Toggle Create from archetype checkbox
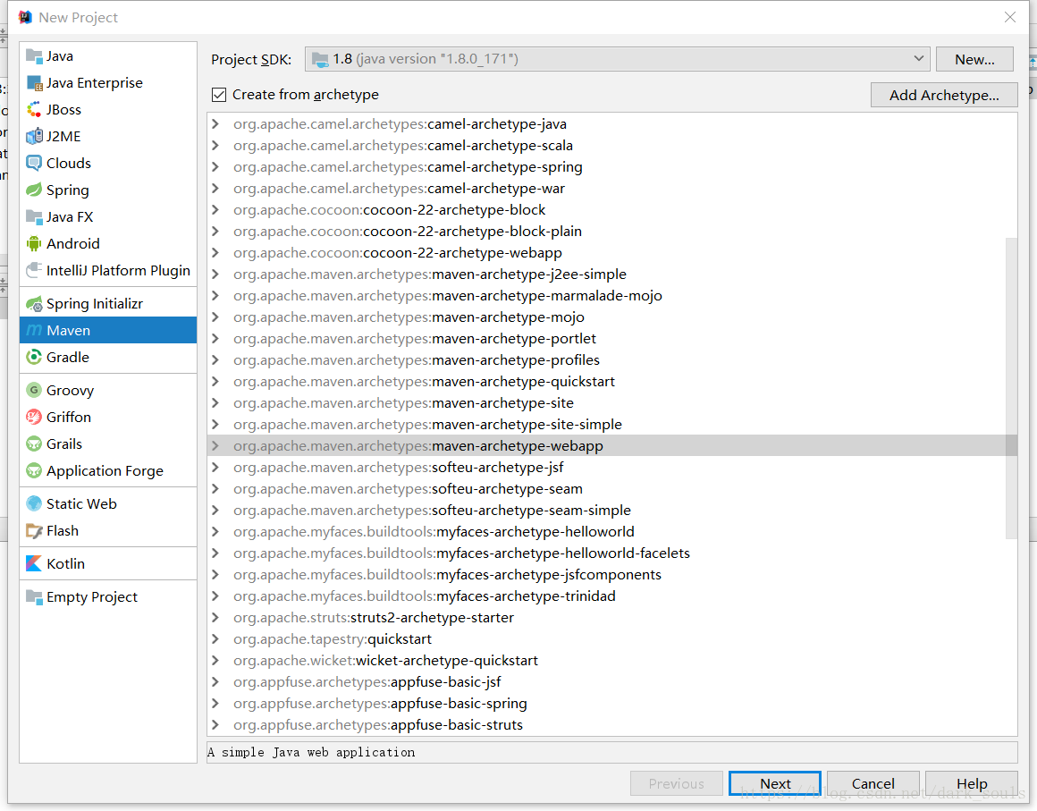1037x811 pixels. (x=219, y=95)
